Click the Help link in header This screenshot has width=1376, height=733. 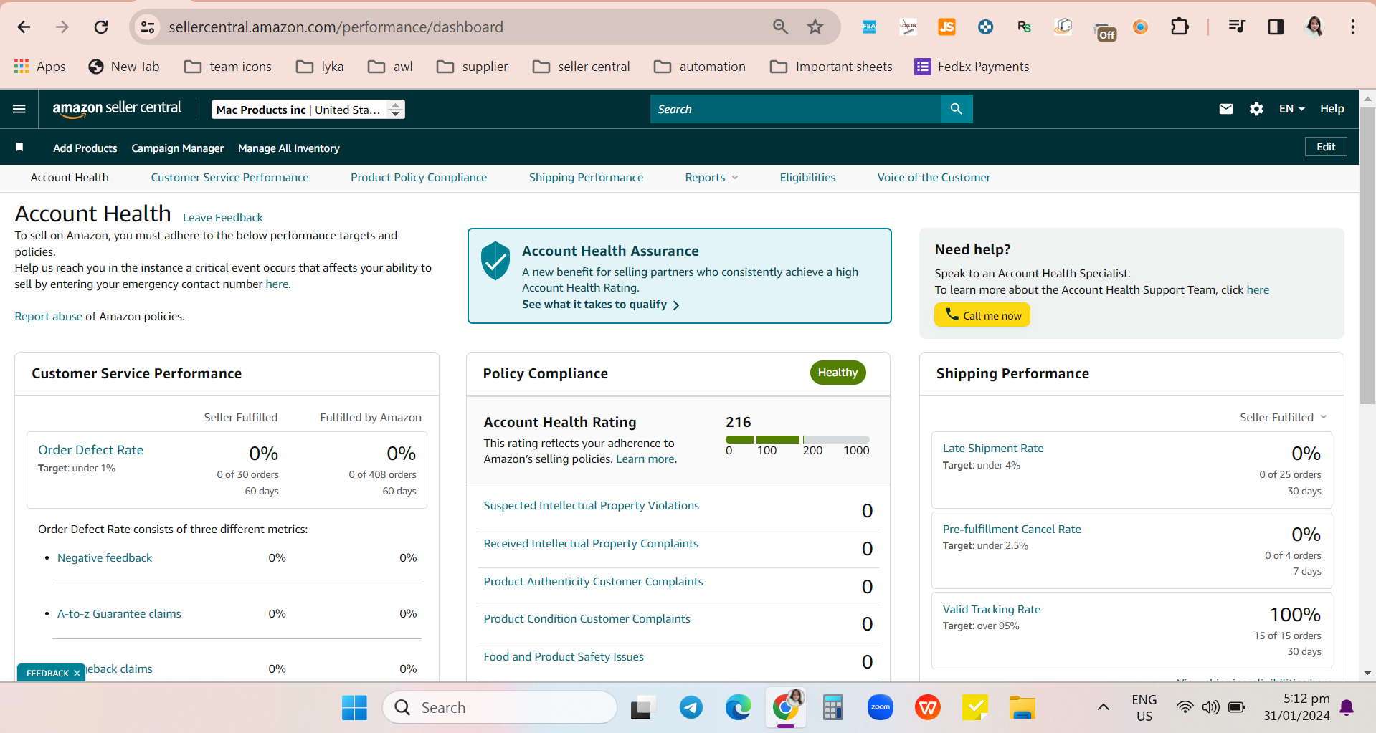coord(1332,109)
